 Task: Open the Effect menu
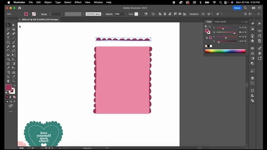click(78, 2)
